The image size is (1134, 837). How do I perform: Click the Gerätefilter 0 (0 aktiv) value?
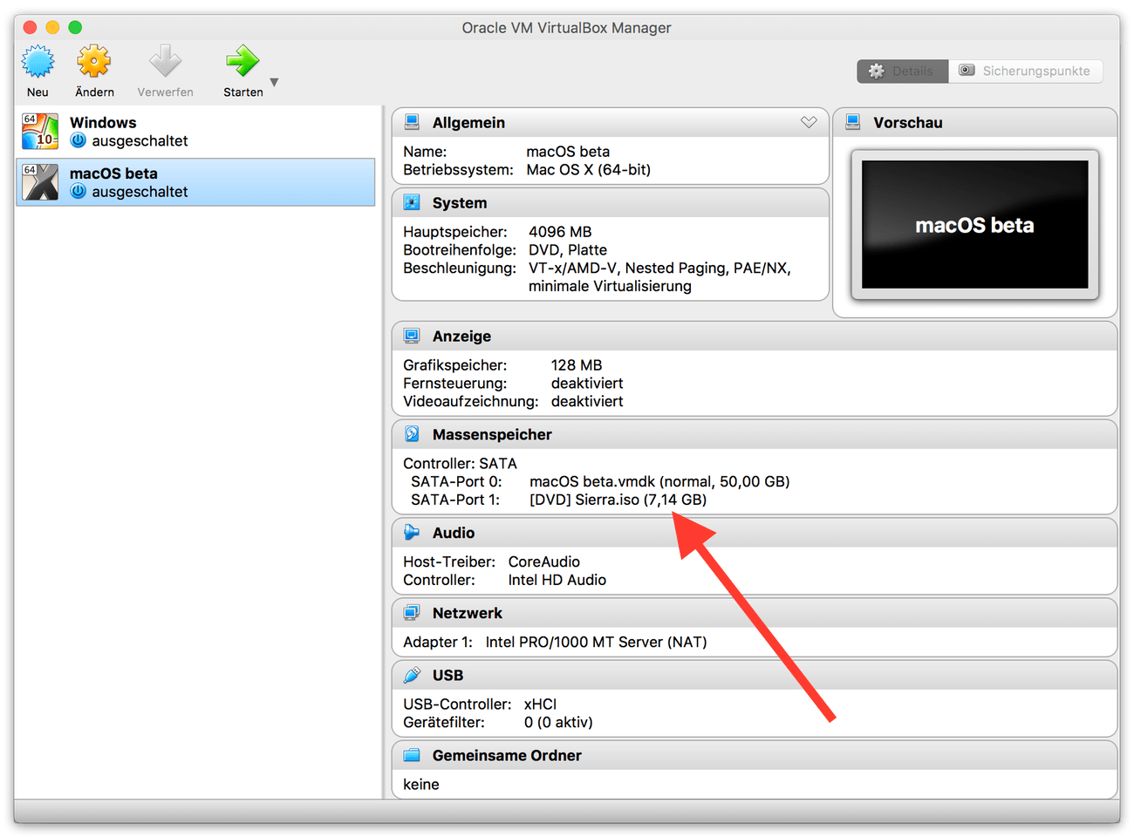point(558,723)
